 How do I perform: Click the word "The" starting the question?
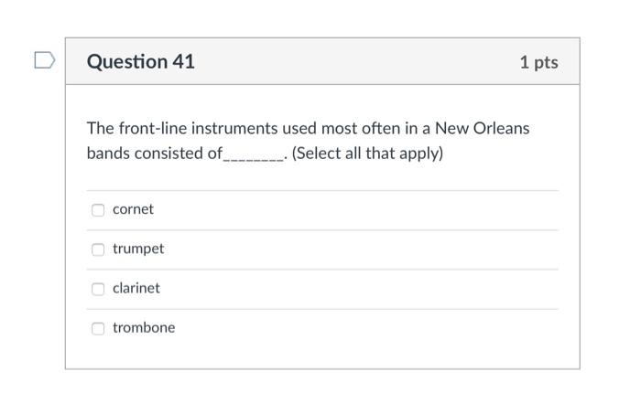(x=100, y=128)
